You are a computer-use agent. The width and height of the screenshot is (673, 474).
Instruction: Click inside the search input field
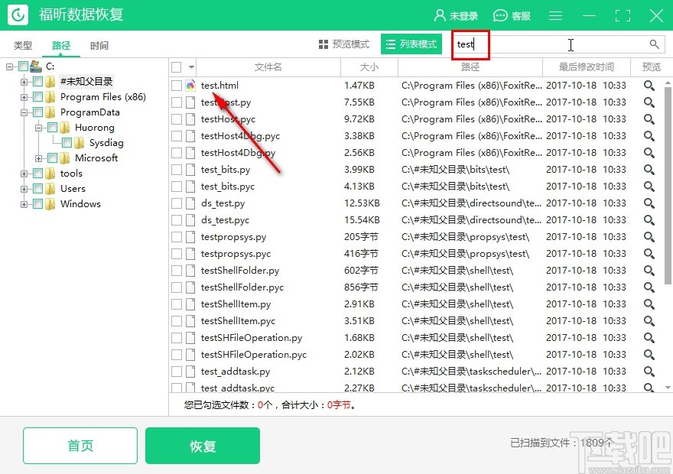tap(558, 44)
